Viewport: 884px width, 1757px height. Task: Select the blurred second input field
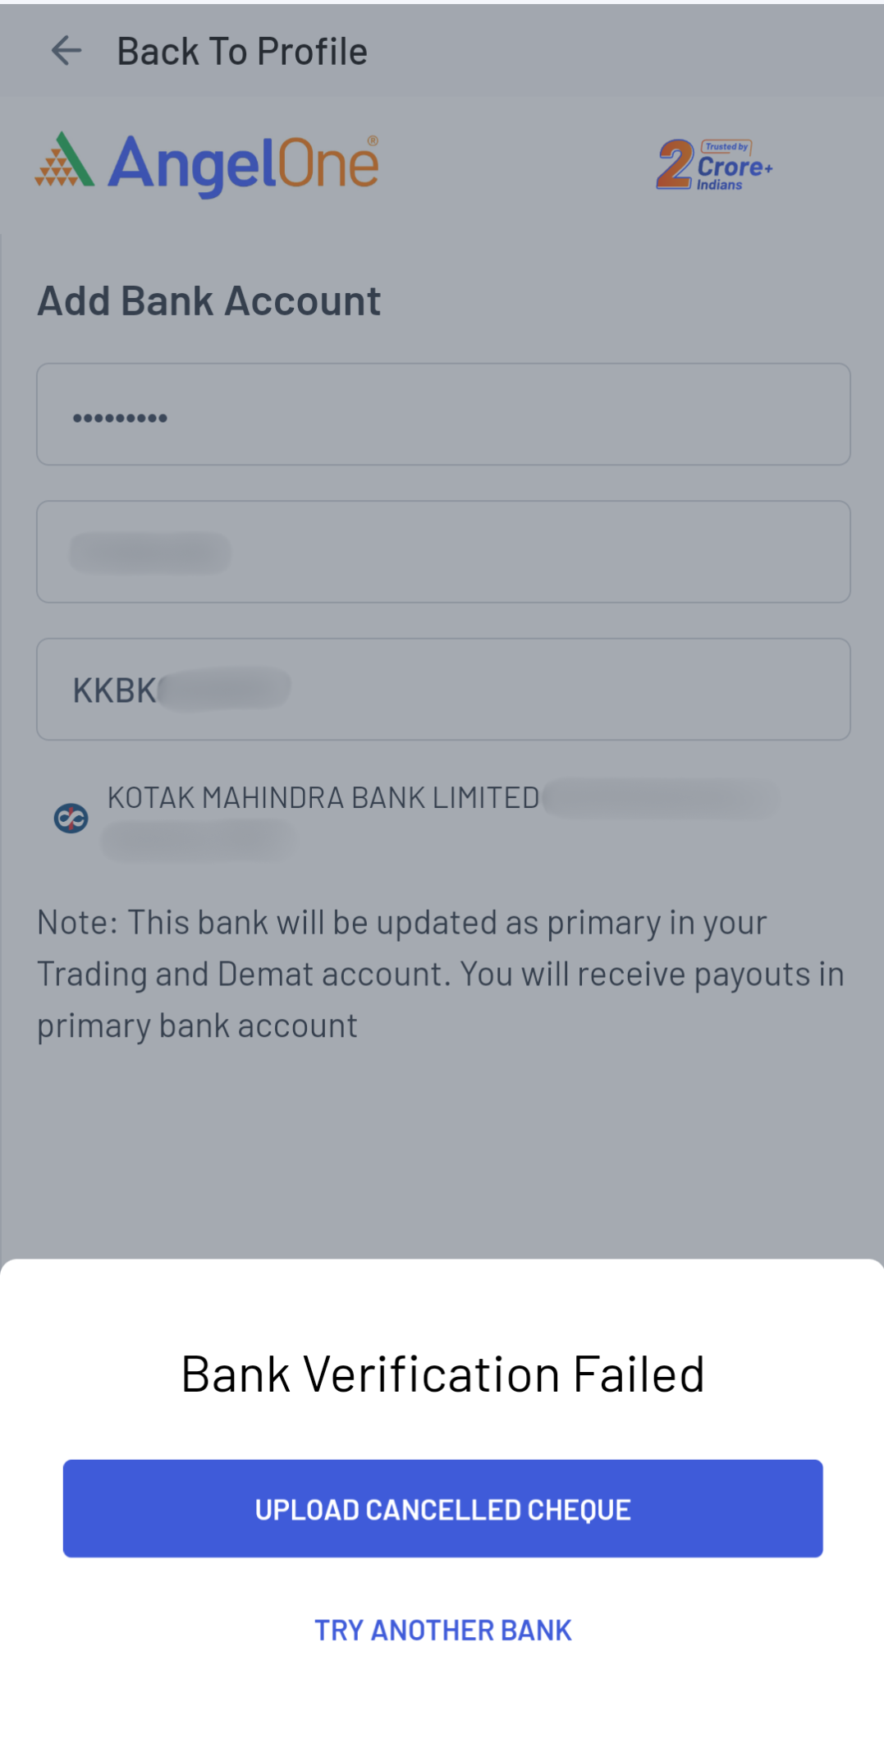[x=443, y=552]
